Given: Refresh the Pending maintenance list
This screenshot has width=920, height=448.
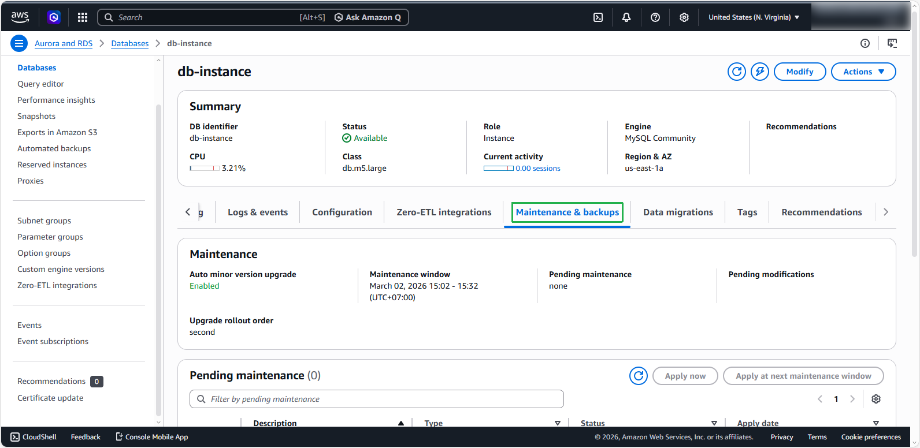Looking at the screenshot, I should [639, 376].
